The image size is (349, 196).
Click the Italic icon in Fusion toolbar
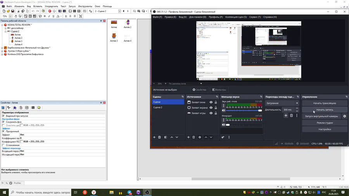point(49,16)
